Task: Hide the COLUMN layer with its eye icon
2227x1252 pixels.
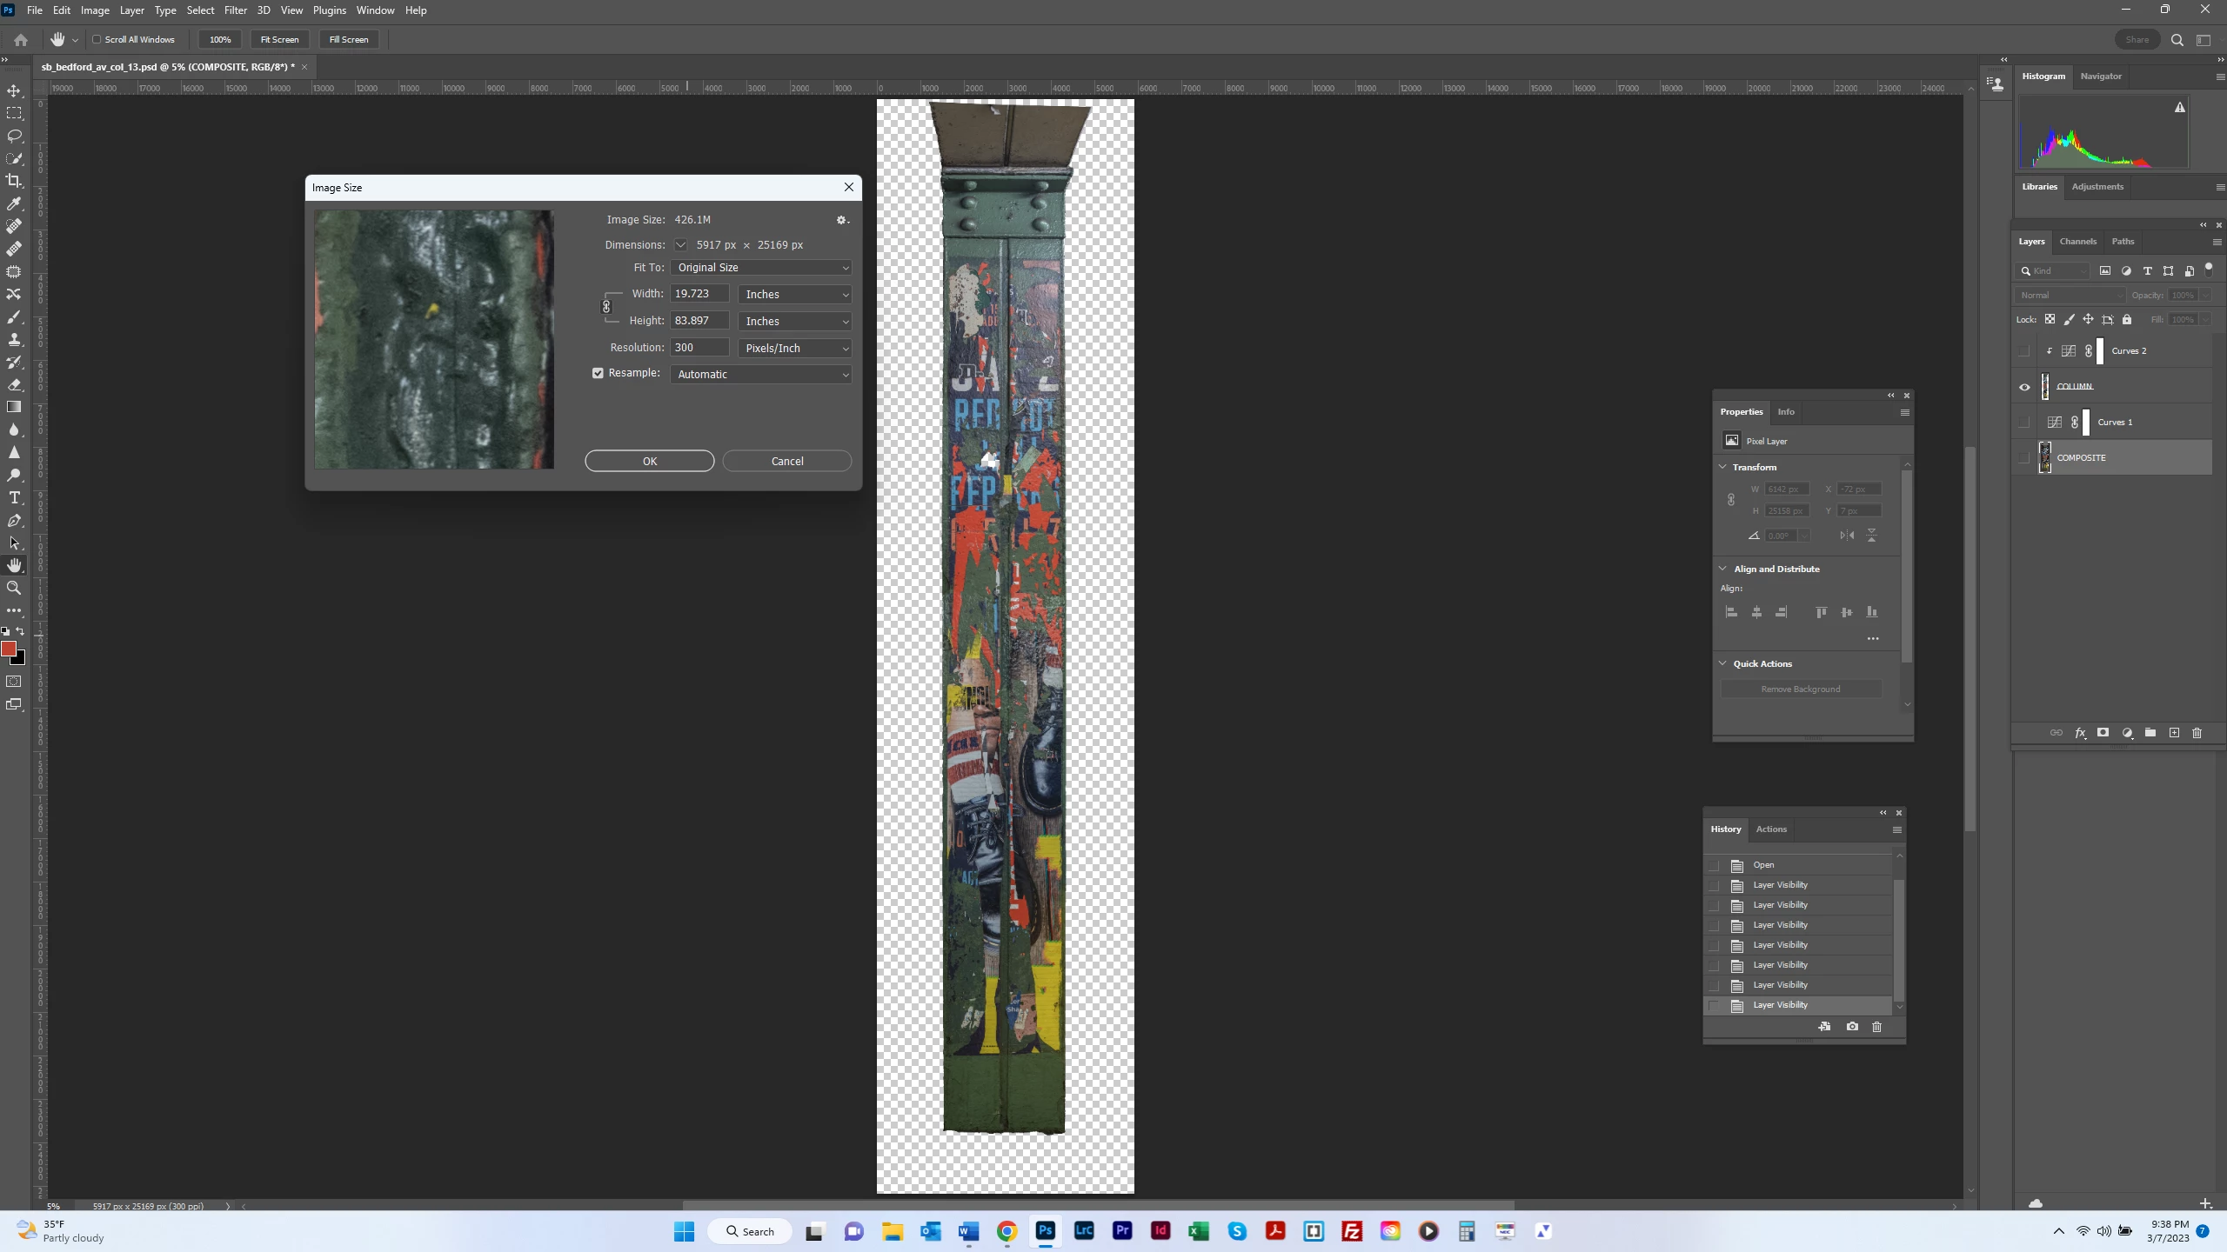Action: pos(2024,387)
